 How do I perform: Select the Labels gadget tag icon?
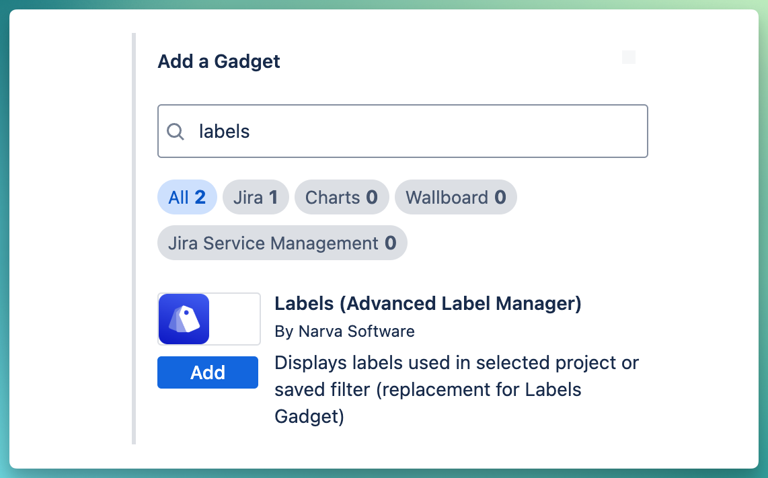tap(184, 319)
